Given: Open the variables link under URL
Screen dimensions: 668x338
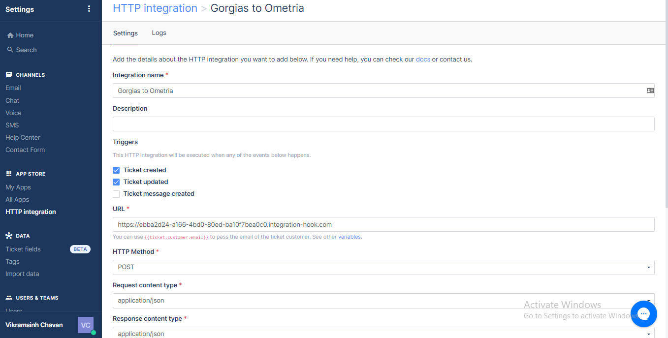Looking at the screenshot, I should (350, 237).
